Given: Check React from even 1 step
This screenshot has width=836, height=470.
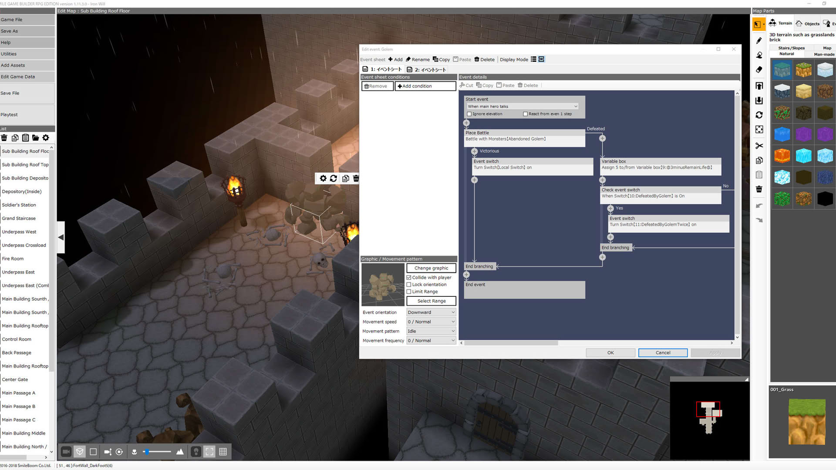Looking at the screenshot, I should (525, 114).
